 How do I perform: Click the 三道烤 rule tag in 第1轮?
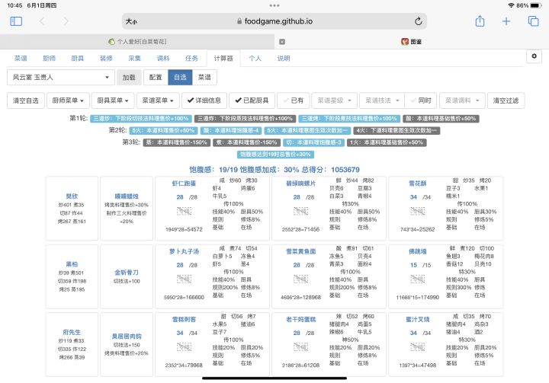(x=349, y=119)
